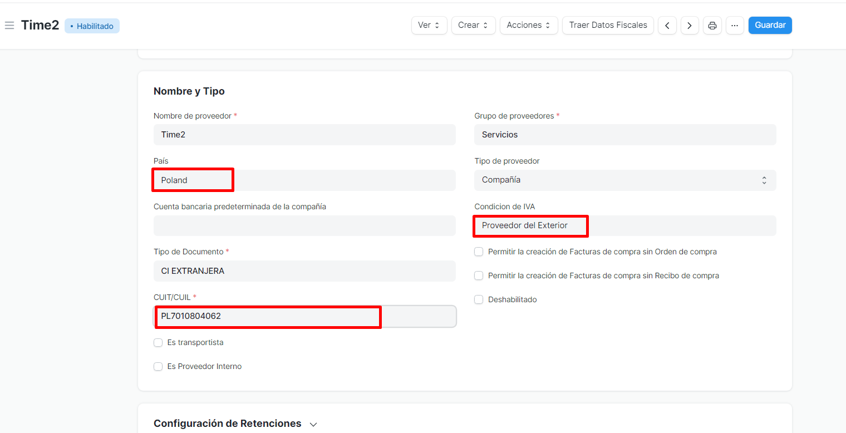Open the sidebar hamburger menu
The width and height of the screenshot is (846, 433).
pos(9,25)
